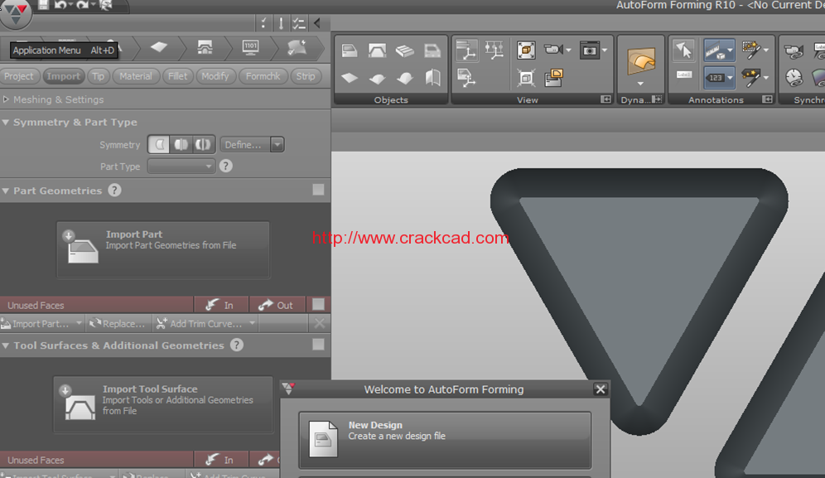Open the Import Part... dropdown arrow
This screenshot has height=478, width=825.
[x=79, y=323]
